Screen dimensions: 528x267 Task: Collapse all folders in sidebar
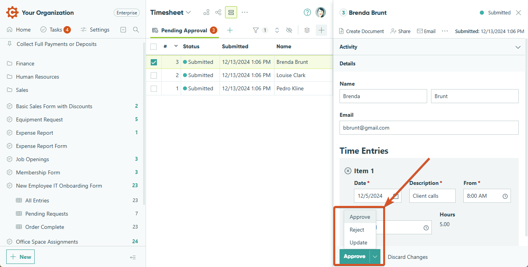[x=123, y=30]
